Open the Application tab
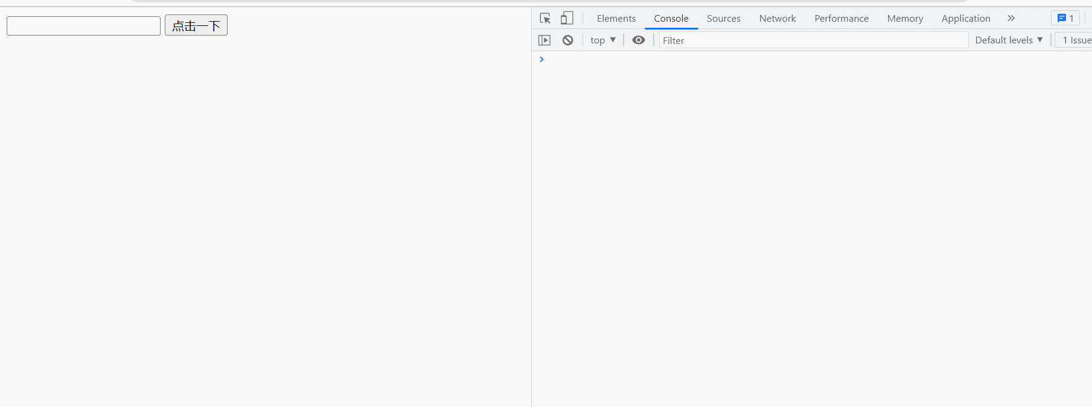The height and width of the screenshot is (407, 1092). tap(966, 19)
